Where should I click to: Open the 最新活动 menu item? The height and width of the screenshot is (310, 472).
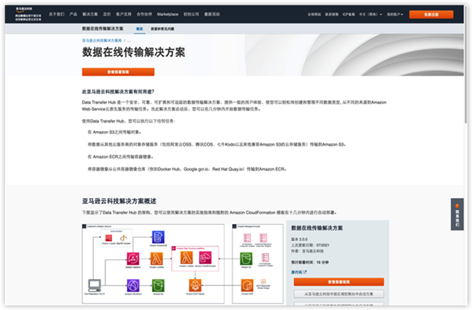212,14
